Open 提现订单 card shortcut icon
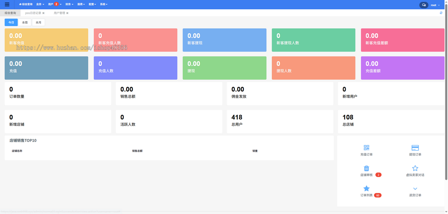This screenshot has height=214, width=448. tap(415, 148)
